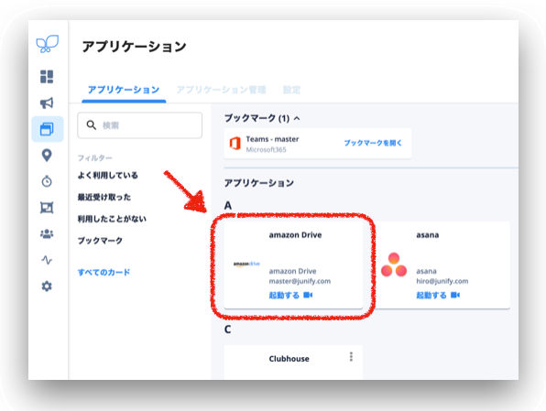Filter by ブックマーク in filter list
This screenshot has width=546, height=411.
(100, 241)
